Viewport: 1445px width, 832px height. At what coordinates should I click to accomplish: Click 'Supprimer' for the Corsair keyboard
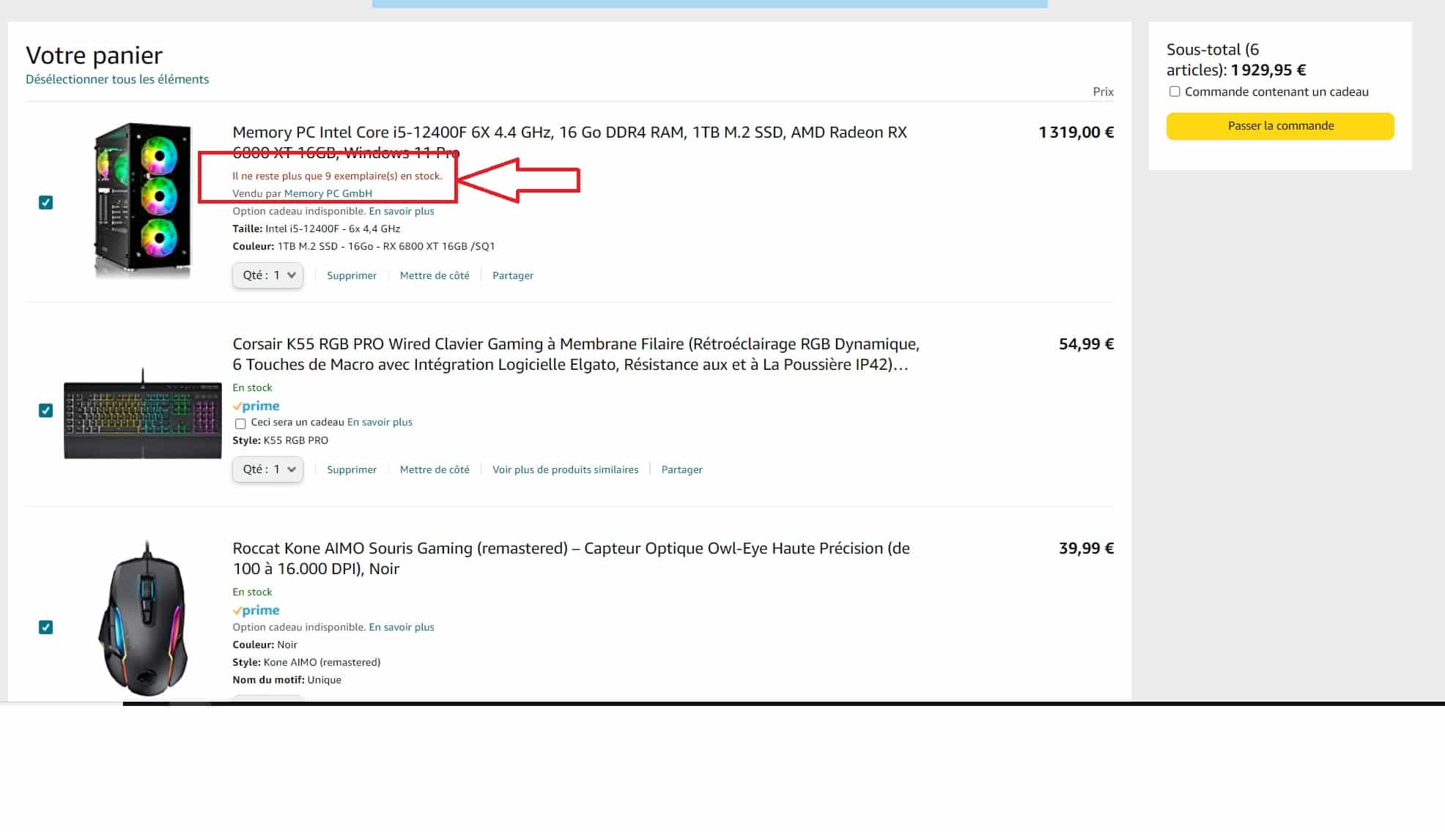tap(352, 469)
